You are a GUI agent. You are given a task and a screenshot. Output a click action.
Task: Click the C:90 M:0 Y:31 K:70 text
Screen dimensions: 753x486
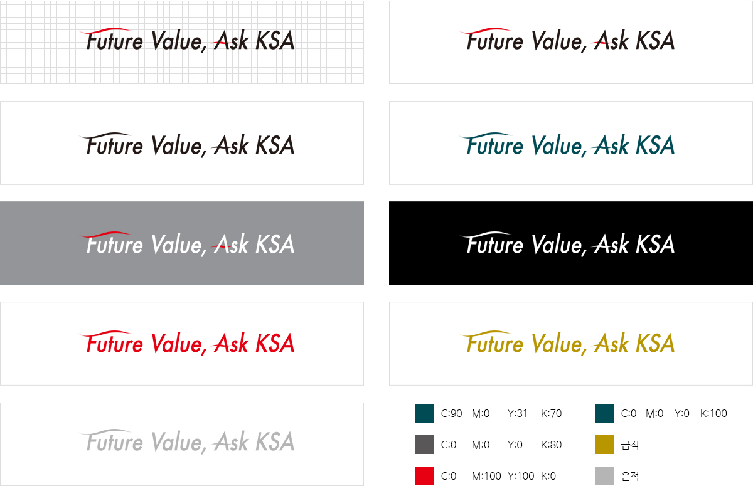pyautogui.click(x=501, y=413)
